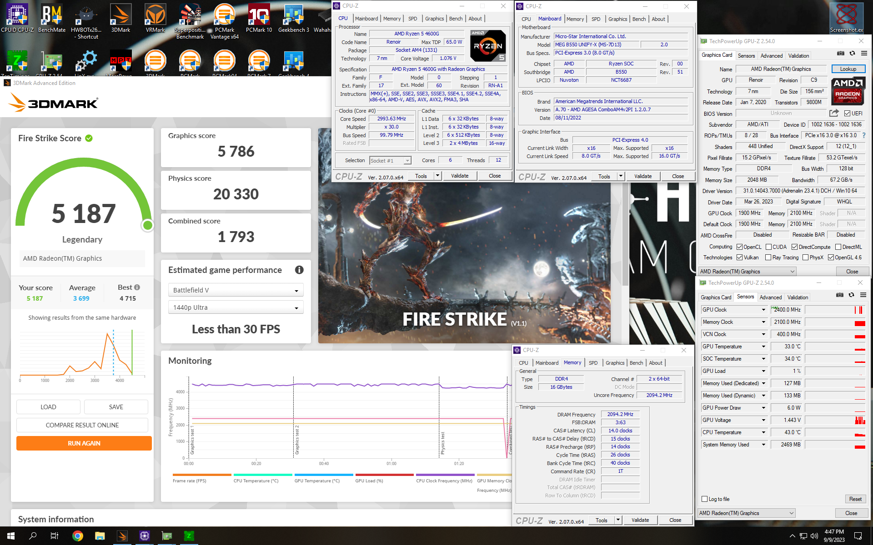Select the PCMark Vantage x64 icon
The width and height of the screenshot is (873, 545).
coord(225,21)
